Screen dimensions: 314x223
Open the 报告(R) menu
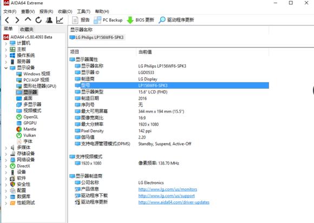[46, 11]
